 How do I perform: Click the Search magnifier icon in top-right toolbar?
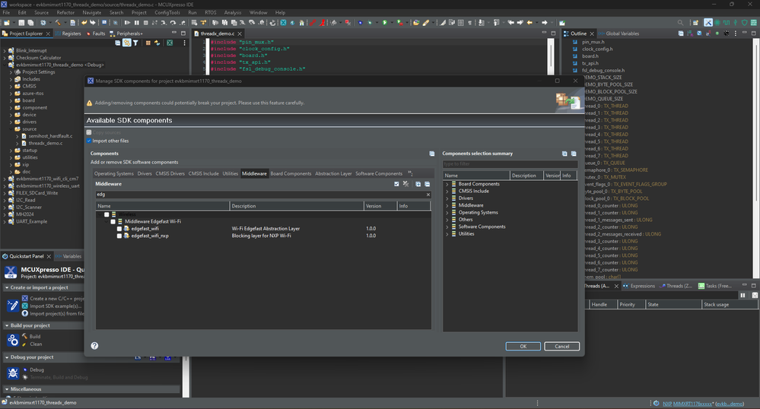tap(681, 23)
